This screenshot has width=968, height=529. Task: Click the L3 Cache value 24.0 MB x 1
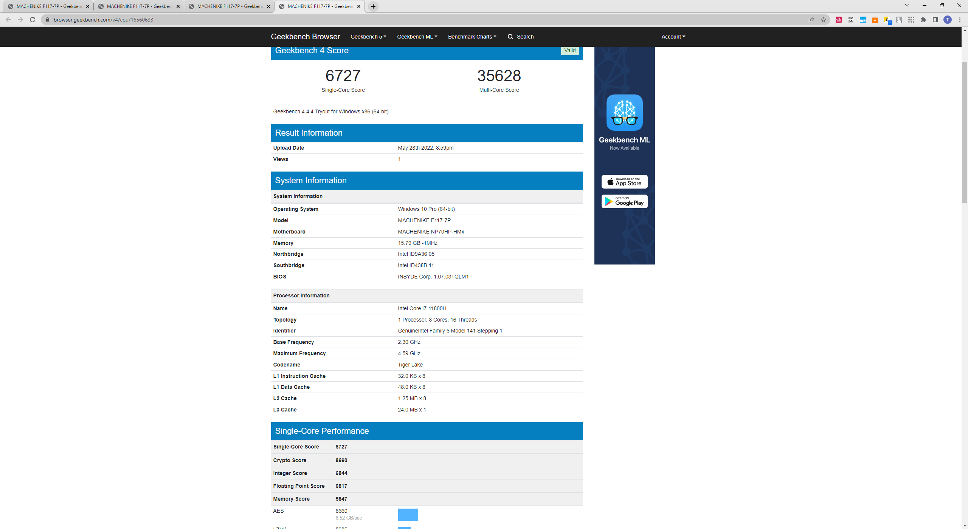tap(412, 410)
